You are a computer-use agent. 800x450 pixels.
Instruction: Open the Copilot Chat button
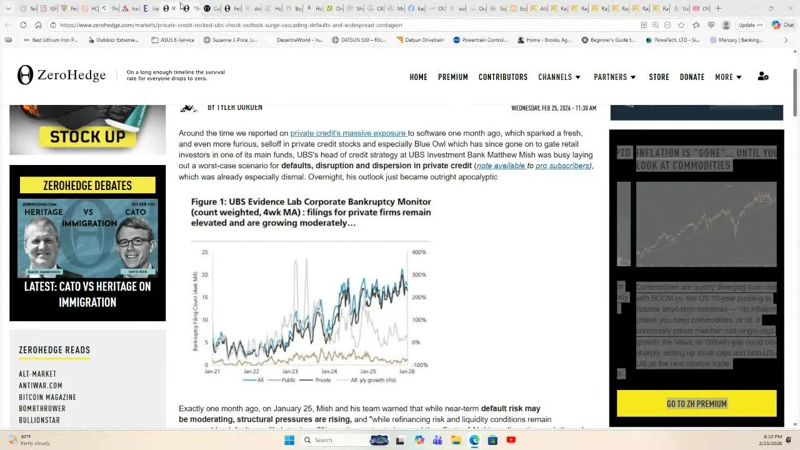(x=783, y=25)
